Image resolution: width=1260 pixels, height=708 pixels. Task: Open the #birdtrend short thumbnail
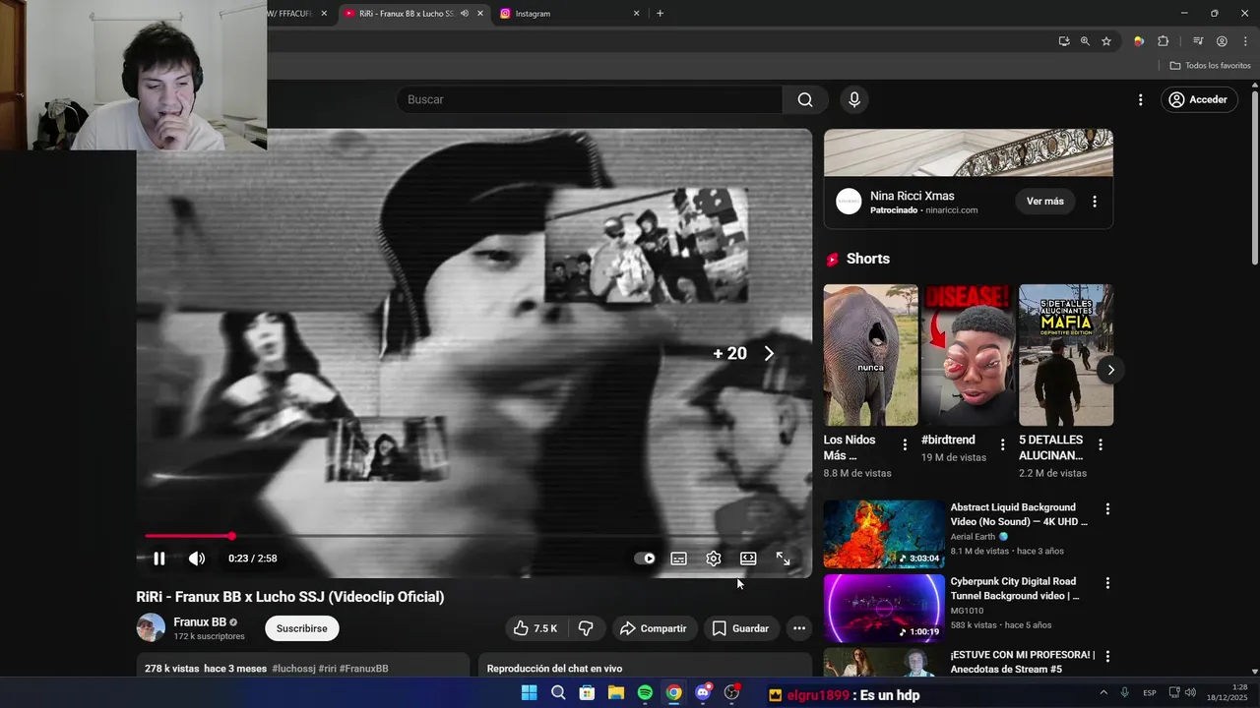[x=969, y=355]
